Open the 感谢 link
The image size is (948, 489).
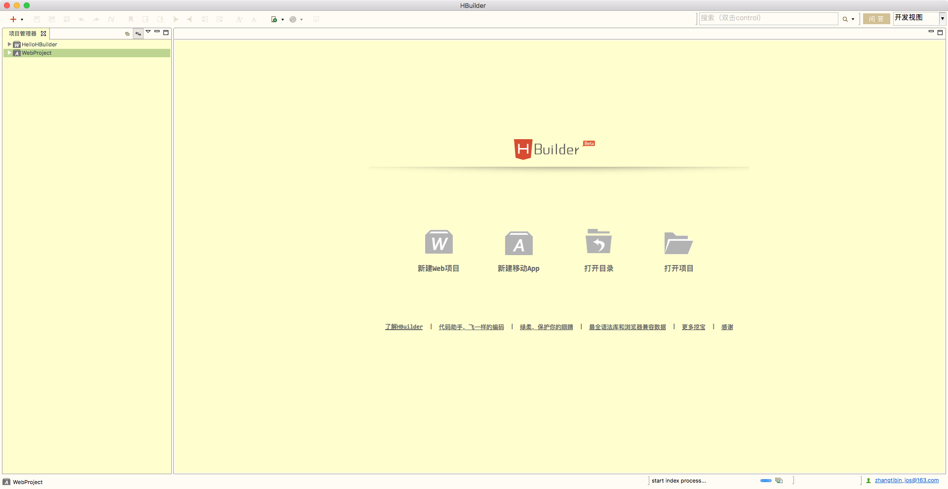tap(727, 327)
